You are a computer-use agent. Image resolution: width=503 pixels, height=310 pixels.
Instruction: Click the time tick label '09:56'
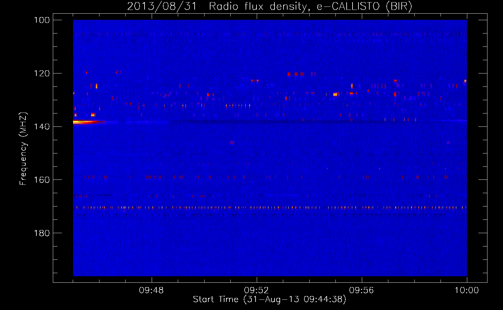click(x=362, y=290)
